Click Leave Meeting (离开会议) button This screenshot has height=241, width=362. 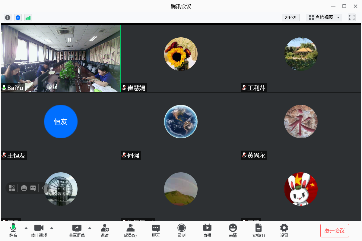pyautogui.click(x=335, y=231)
